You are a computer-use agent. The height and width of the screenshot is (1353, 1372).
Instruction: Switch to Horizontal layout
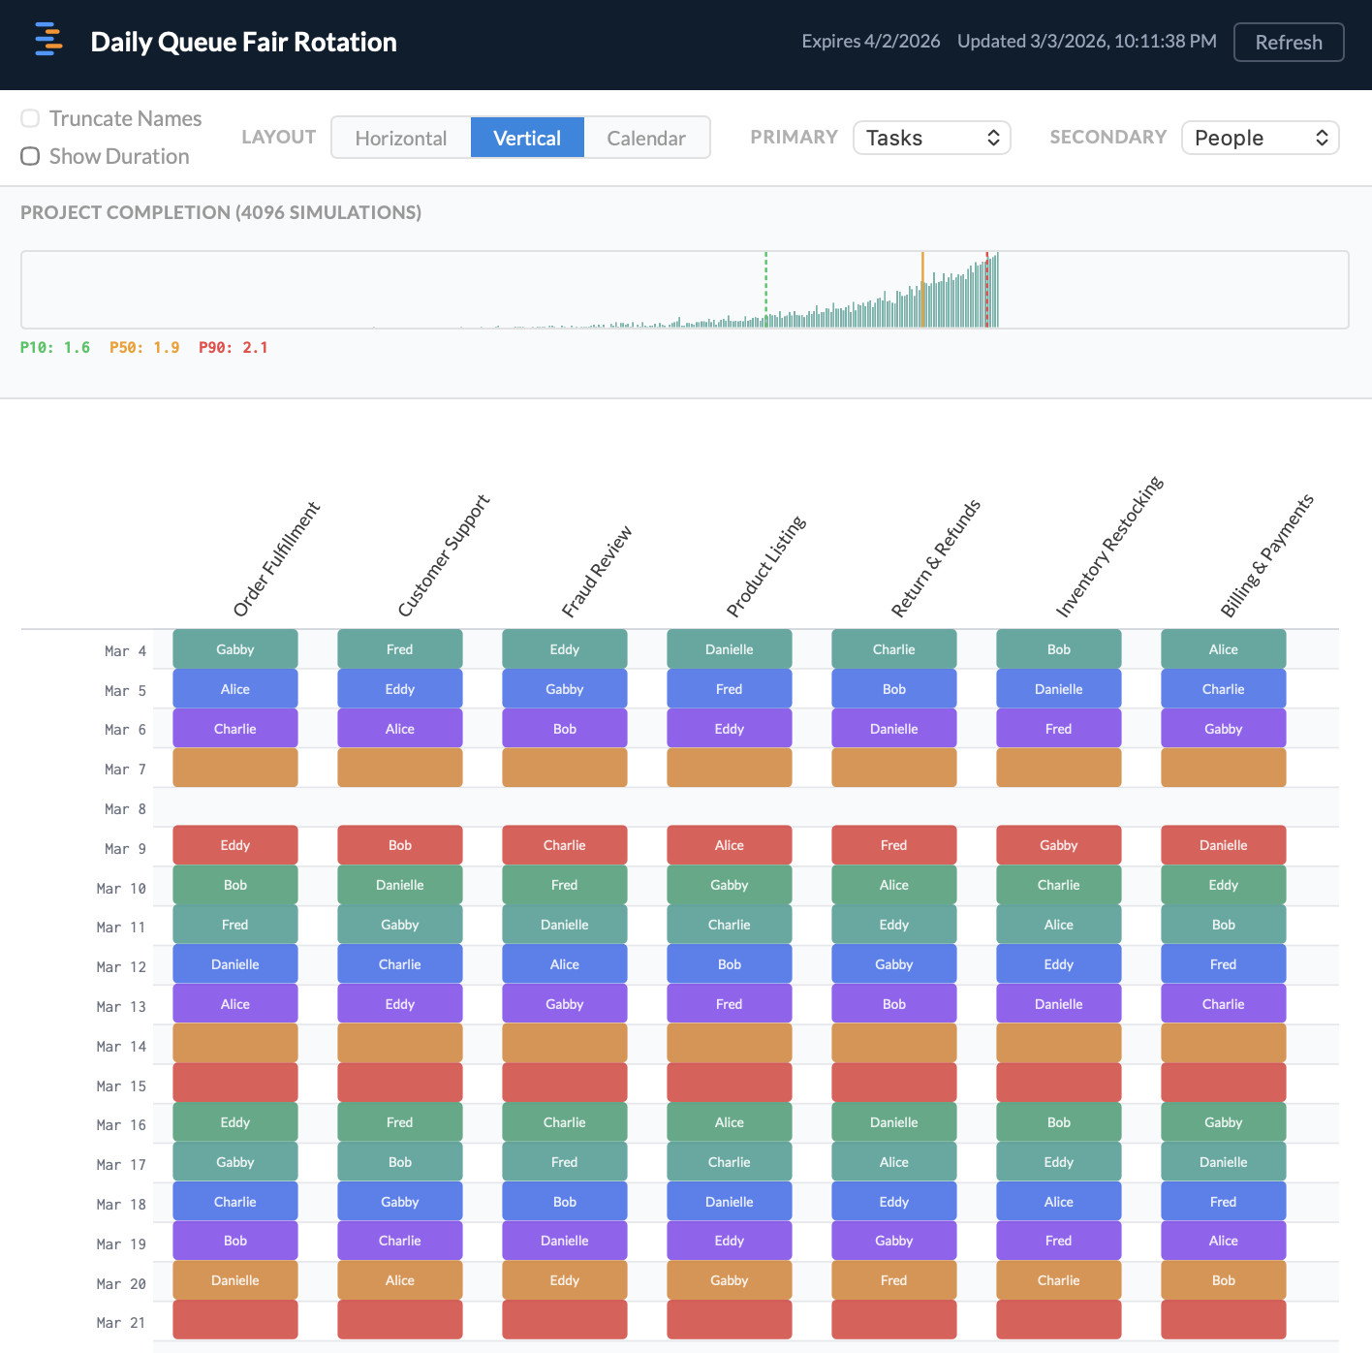pyautogui.click(x=400, y=138)
